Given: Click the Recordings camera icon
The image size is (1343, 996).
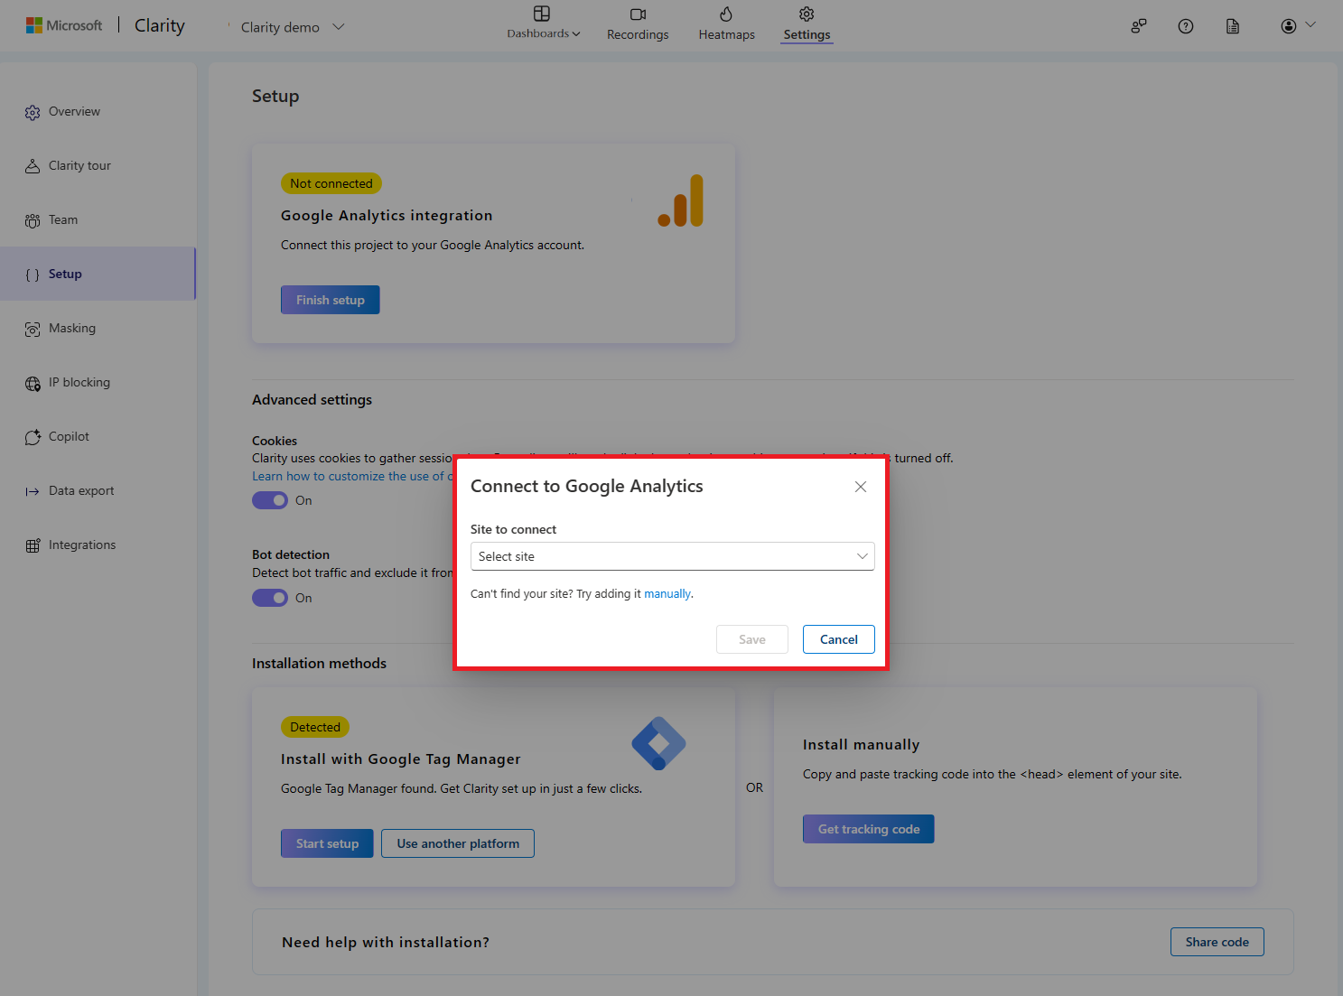Looking at the screenshot, I should click(x=638, y=14).
